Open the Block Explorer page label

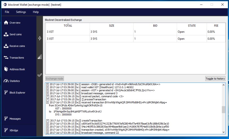coord(17,93)
